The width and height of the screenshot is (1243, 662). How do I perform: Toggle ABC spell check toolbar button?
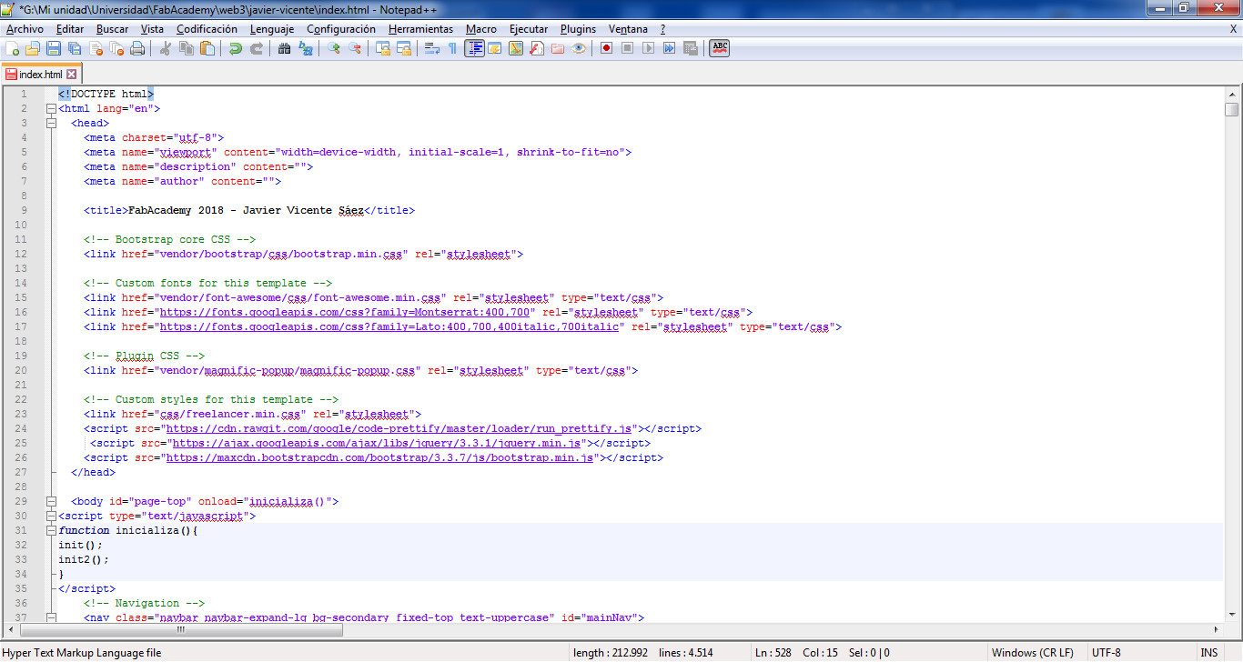[720, 48]
